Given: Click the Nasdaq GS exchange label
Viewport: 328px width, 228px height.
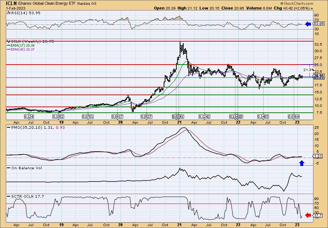Looking at the screenshot, I should click(x=87, y=4).
